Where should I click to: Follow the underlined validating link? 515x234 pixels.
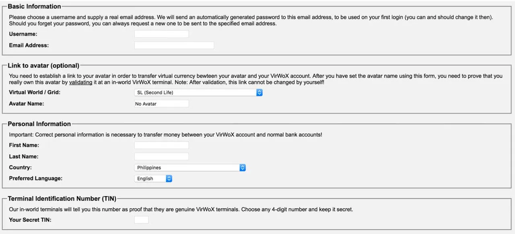point(80,82)
